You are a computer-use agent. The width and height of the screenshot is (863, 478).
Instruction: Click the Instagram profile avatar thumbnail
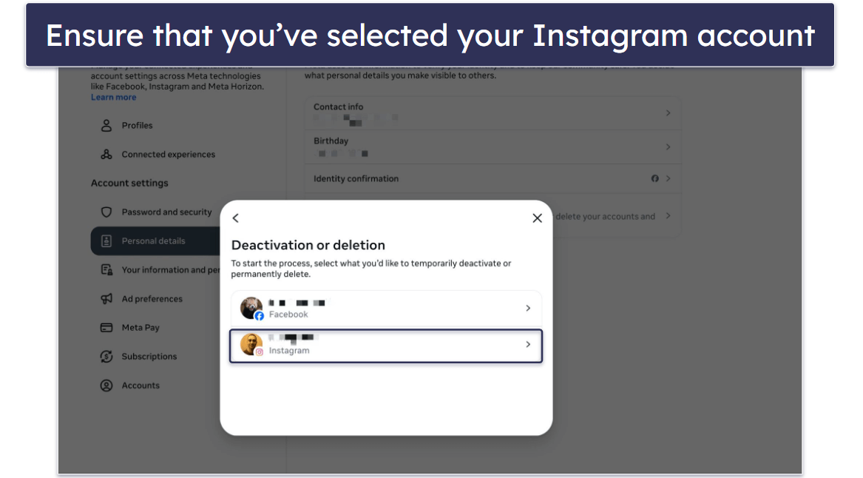[x=251, y=345]
